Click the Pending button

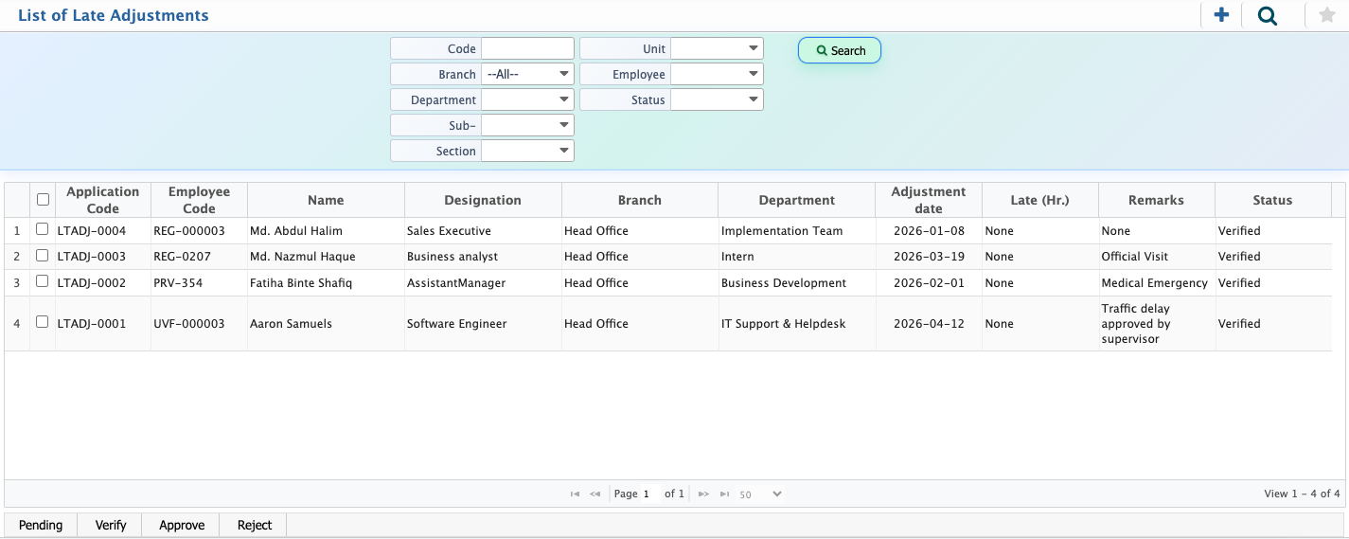click(x=41, y=525)
